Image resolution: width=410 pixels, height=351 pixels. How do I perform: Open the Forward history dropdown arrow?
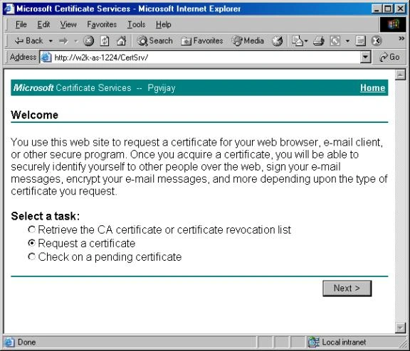tap(76, 41)
